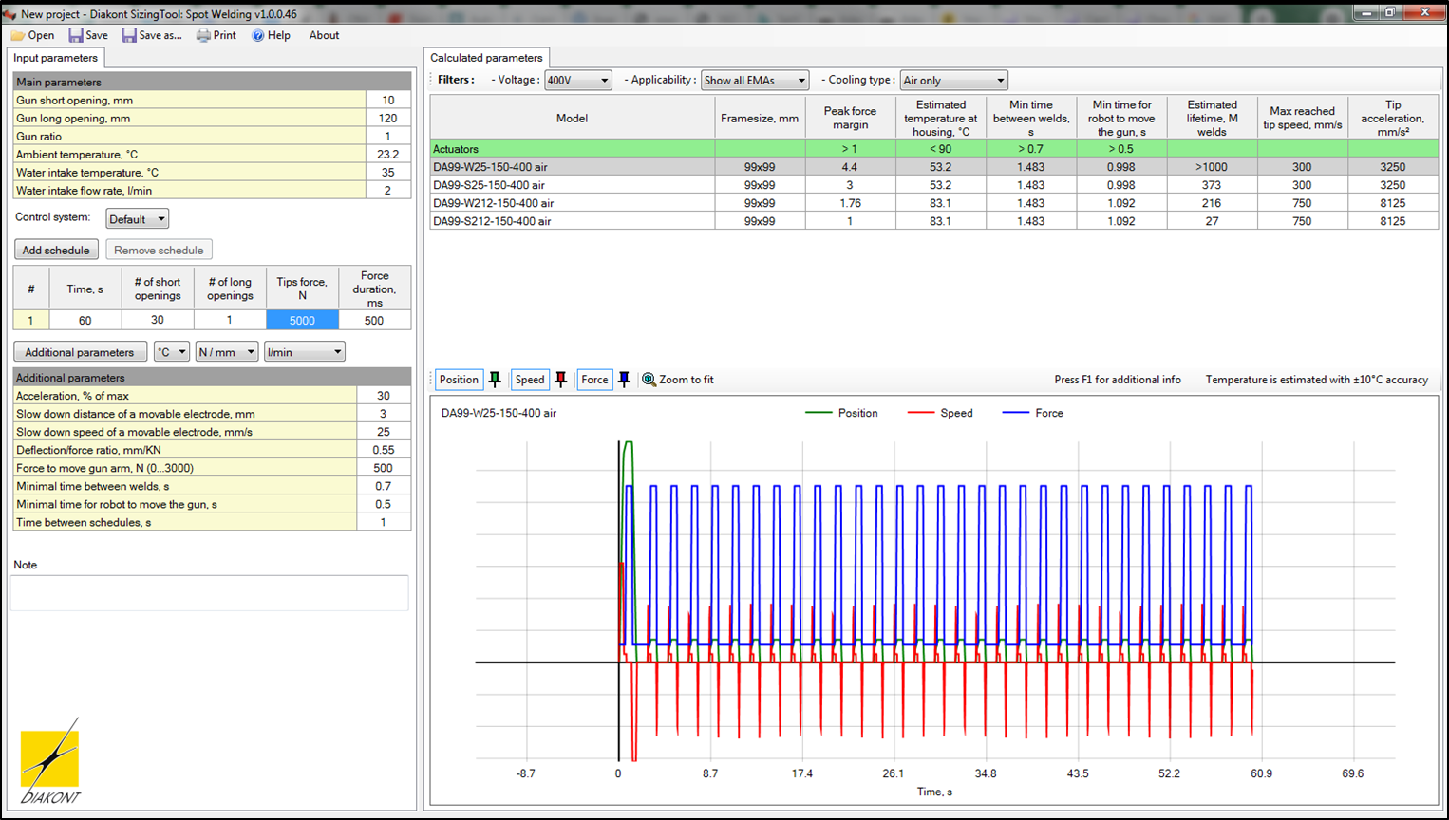The height and width of the screenshot is (820, 1449).
Task: Open the Voltage 400V filter dropdown
Action: [577, 81]
